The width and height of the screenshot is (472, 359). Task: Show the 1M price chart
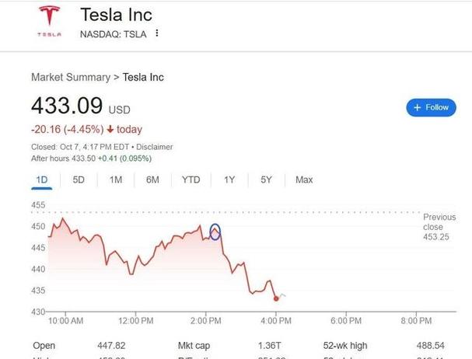(116, 179)
